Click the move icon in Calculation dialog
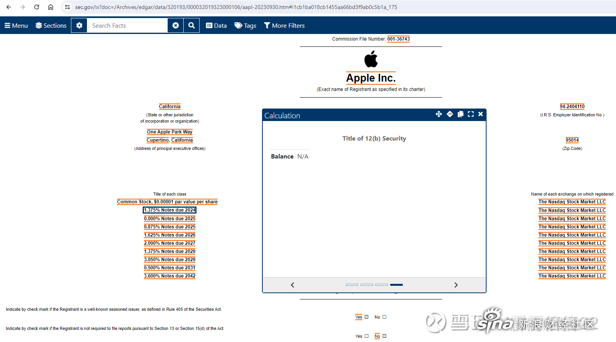 tap(439, 114)
